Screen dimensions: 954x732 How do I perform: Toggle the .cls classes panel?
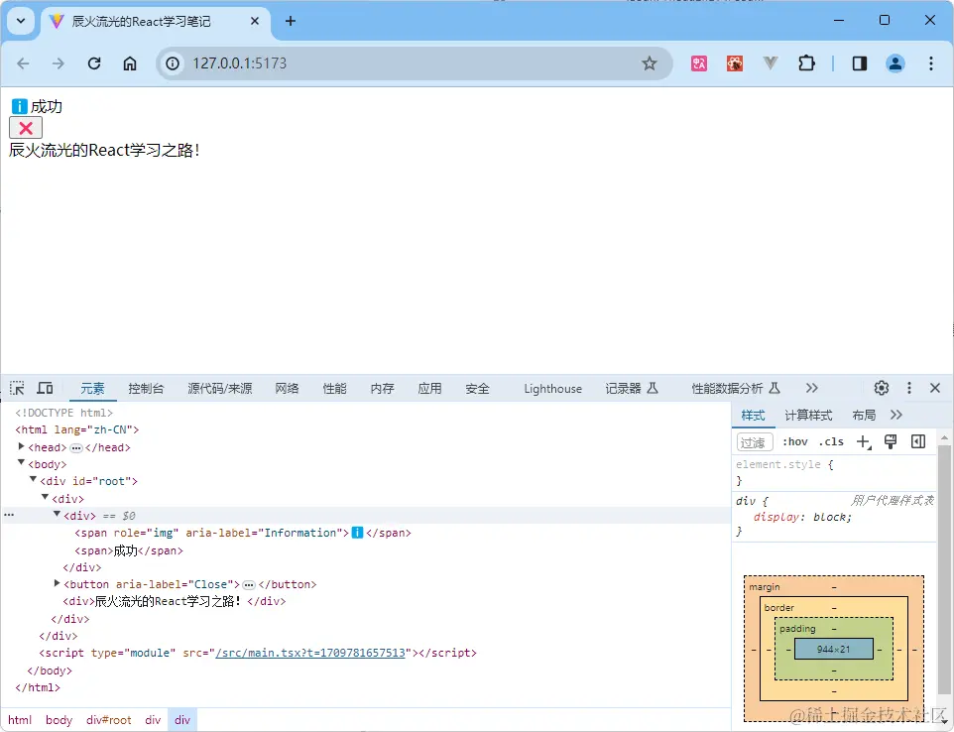coord(831,442)
